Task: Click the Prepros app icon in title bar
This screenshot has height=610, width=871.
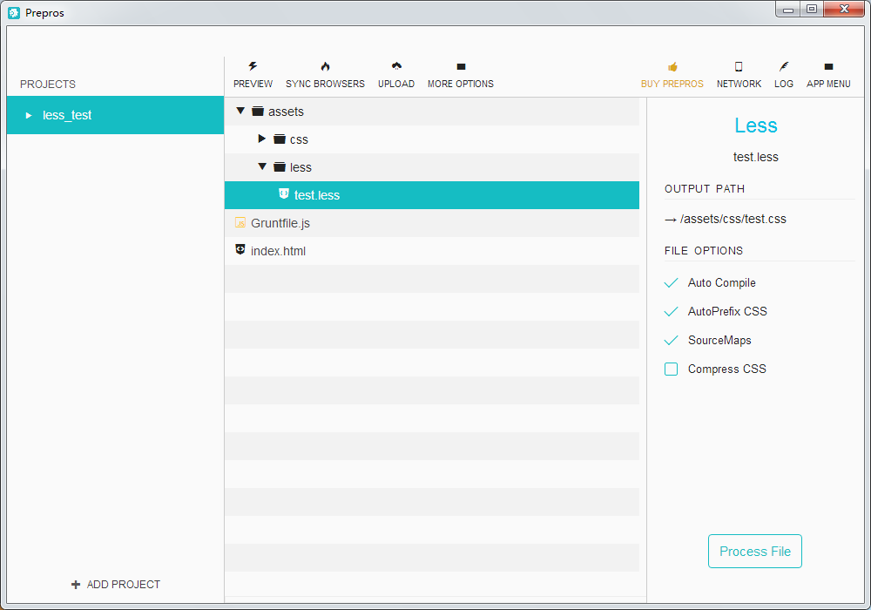Action: point(14,12)
